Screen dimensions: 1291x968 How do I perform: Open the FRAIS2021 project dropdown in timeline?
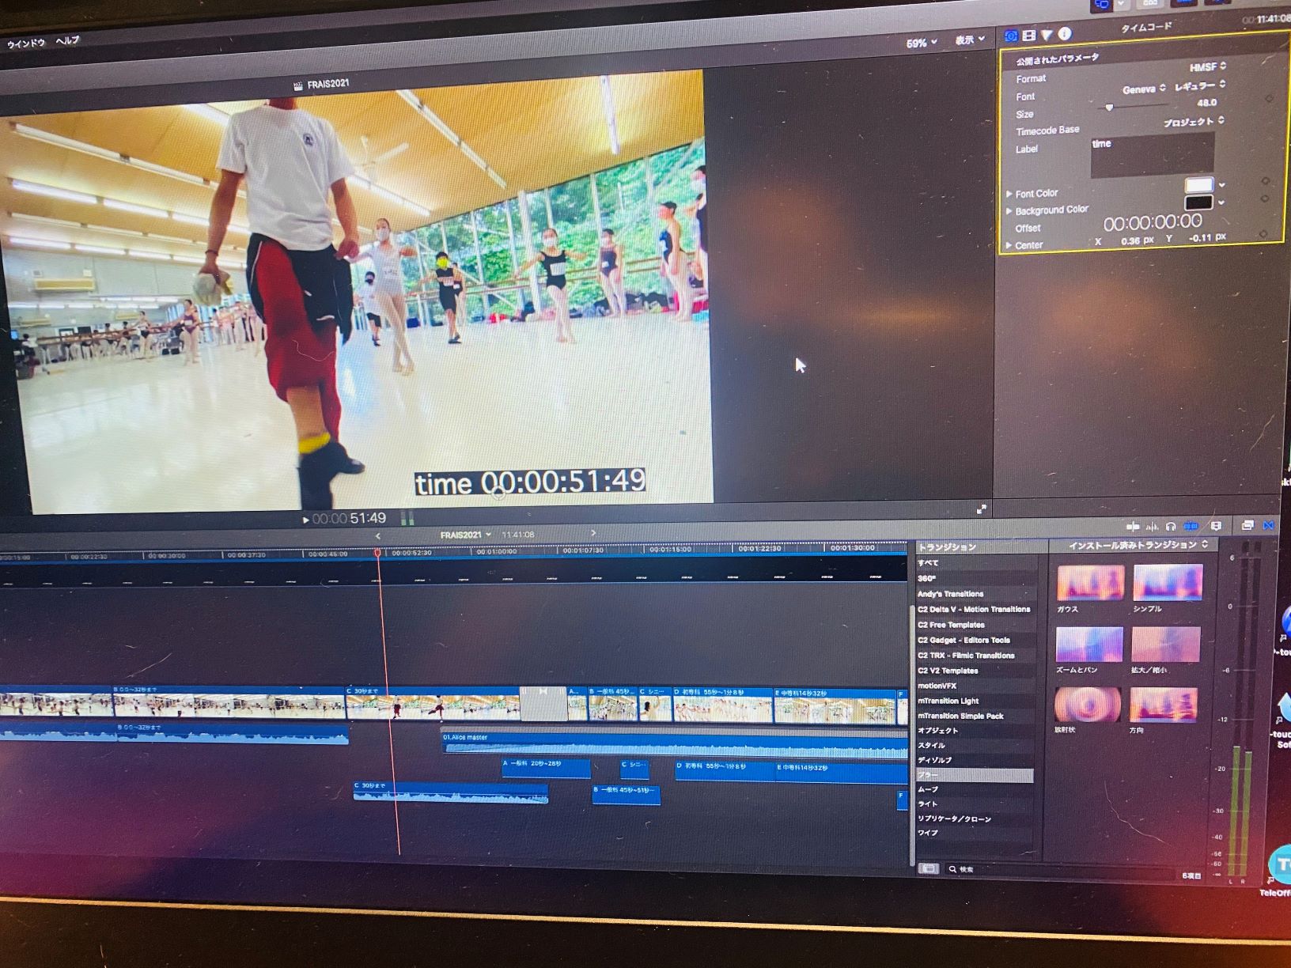(x=466, y=535)
